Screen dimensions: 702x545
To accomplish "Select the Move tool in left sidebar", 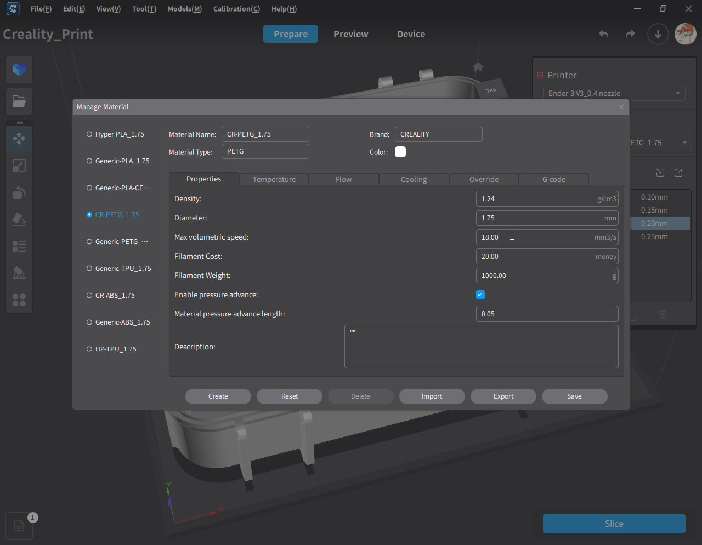I will 19,139.
